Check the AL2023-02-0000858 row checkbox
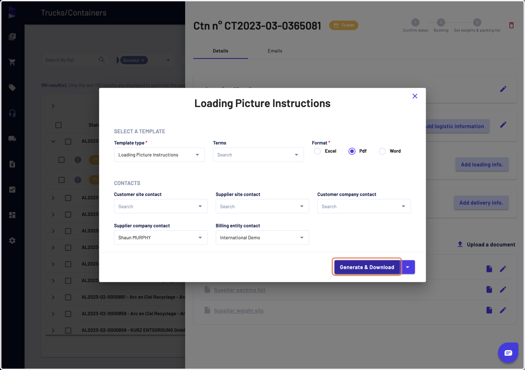 [x=68, y=331]
